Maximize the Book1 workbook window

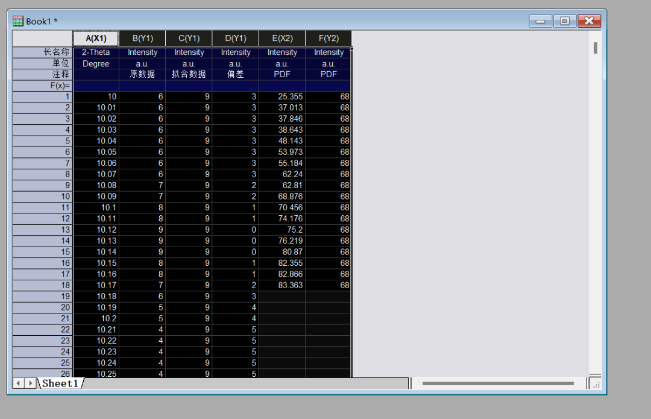click(564, 21)
